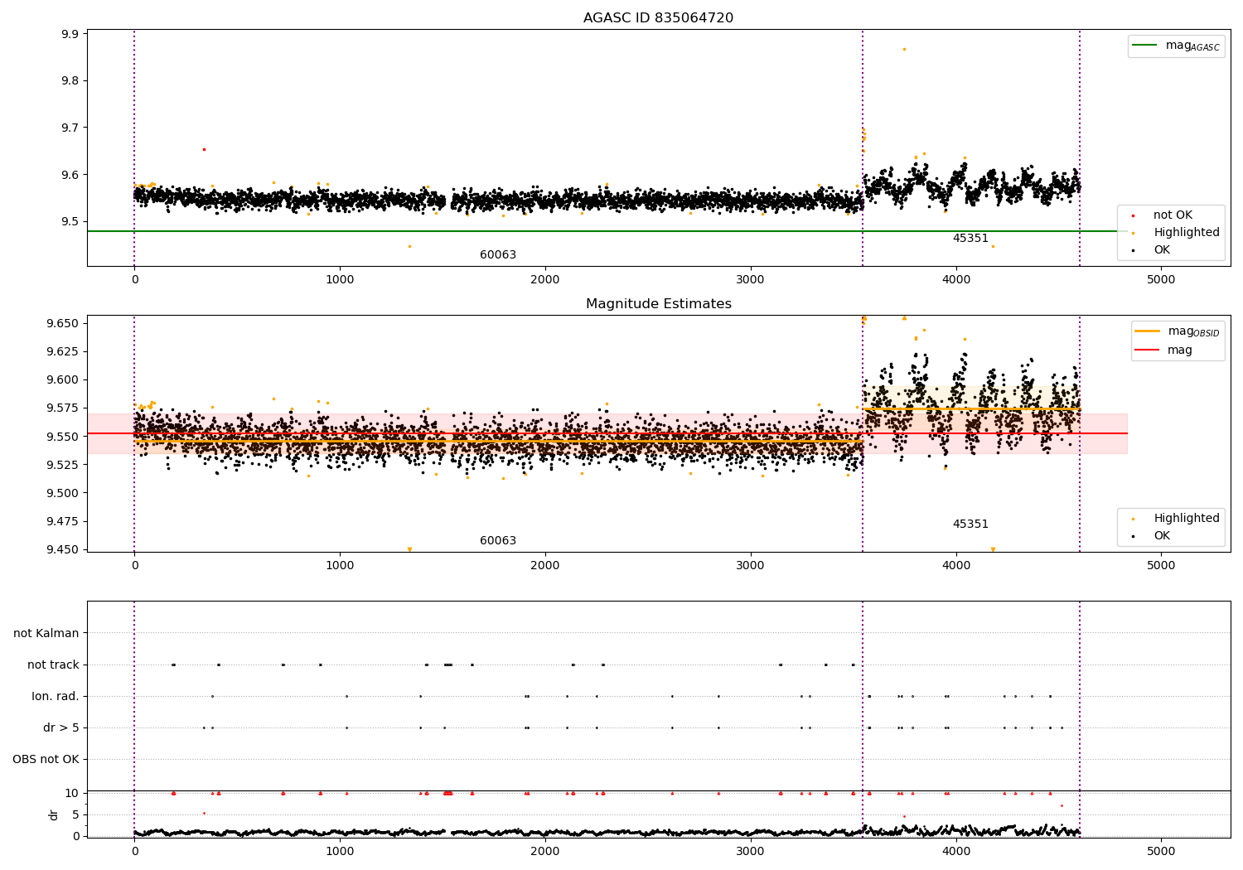This screenshot has width=1243, height=870.
Task: Click the "45351" label in the AGASC ID plot
Action: (970, 239)
